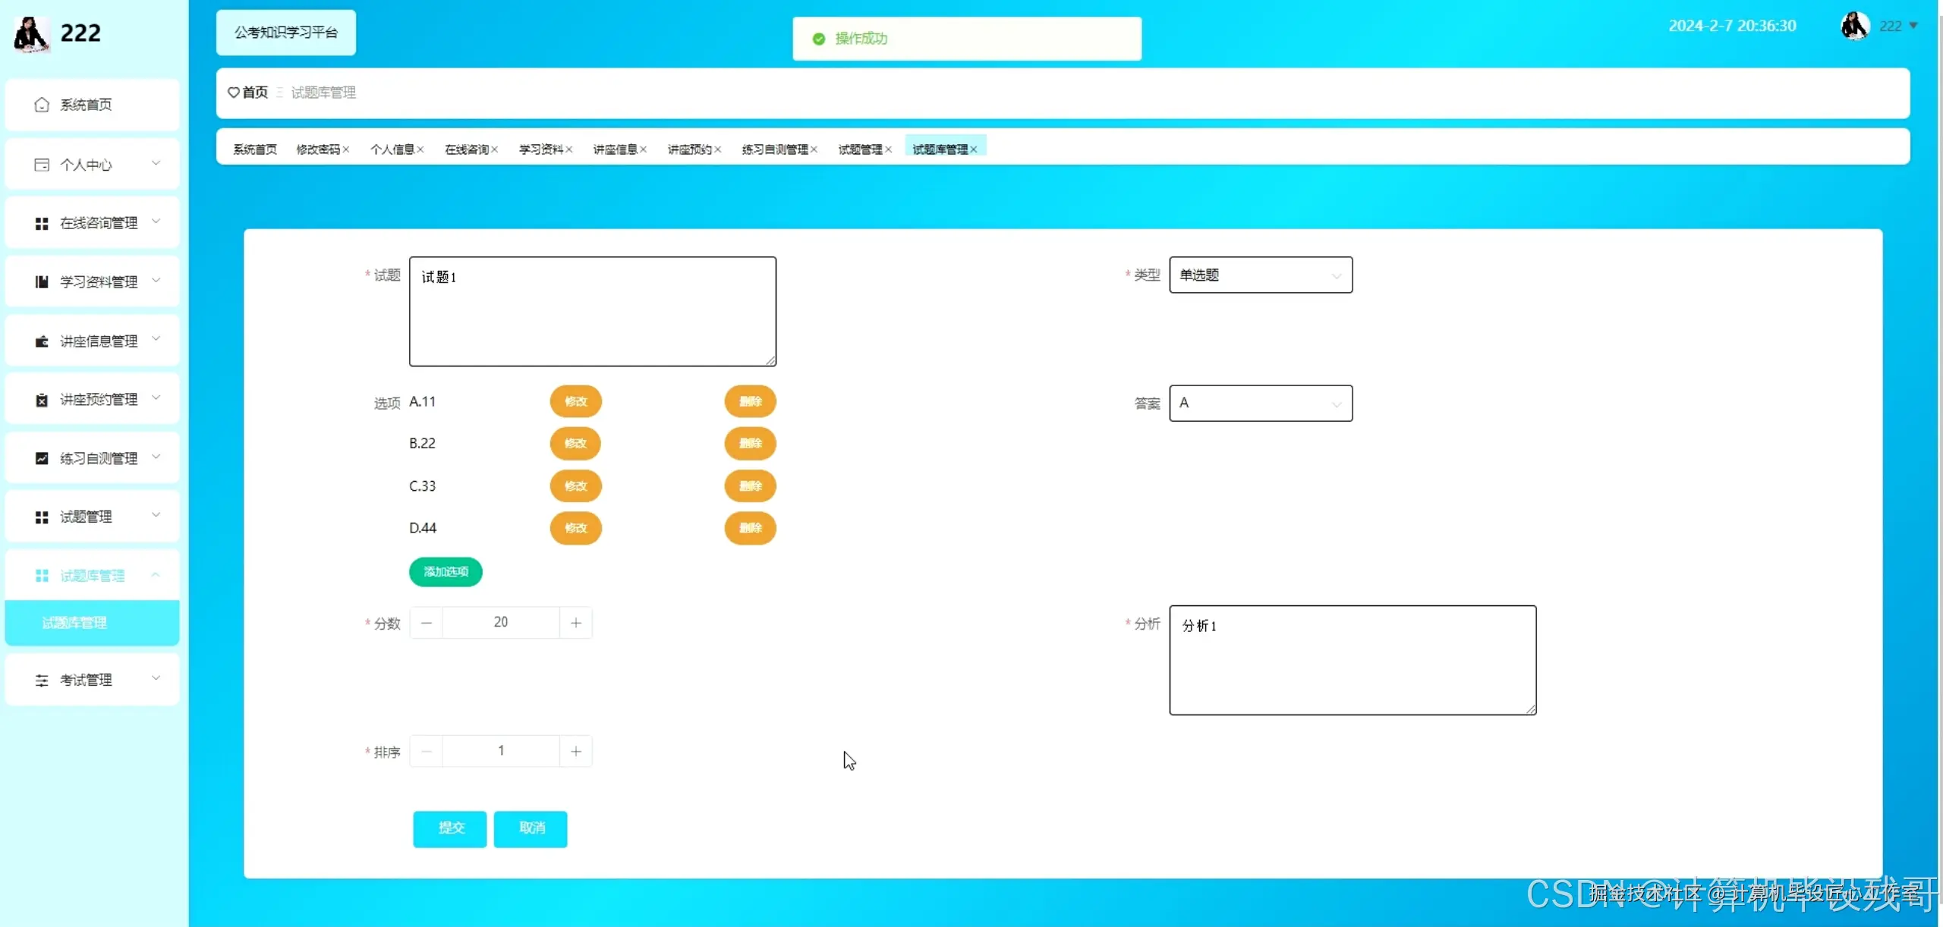Click into the 分析 text area
The width and height of the screenshot is (1943, 927).
pyautogui.click(x=1352, y=660)
